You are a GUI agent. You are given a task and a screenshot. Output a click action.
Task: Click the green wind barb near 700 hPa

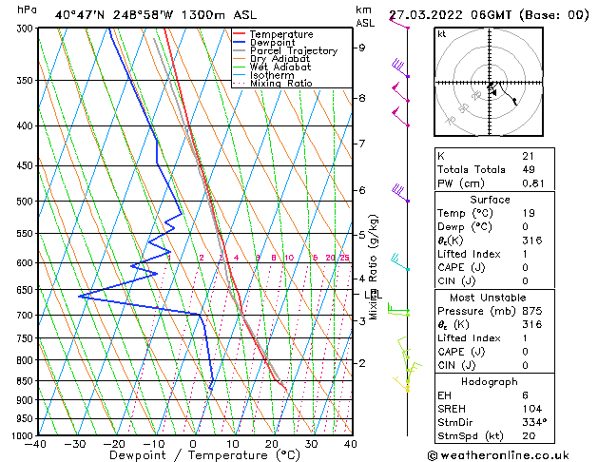pyautogui.click(x=398, y=309)
